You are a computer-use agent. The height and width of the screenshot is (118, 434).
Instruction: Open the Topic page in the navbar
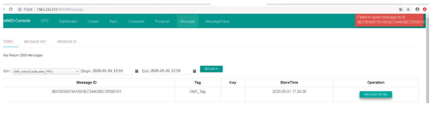point(113,21)
